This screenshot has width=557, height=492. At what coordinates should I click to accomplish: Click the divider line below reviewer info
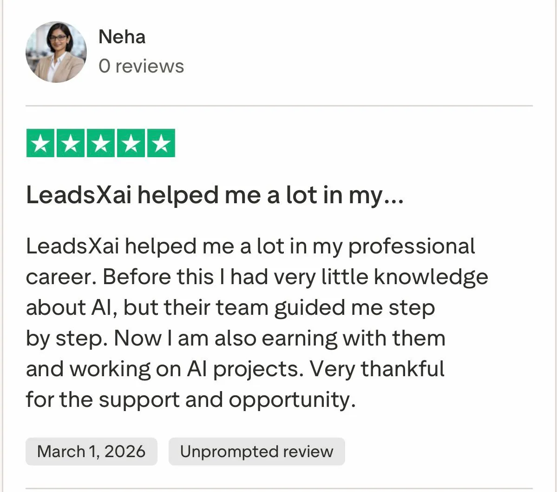pyautogui.click(x=279, y=106)
